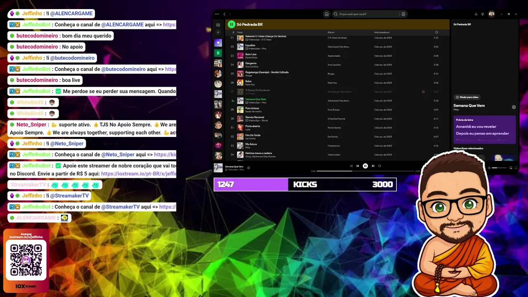Click the 1247 KICKS 3000 goal bar
528x297 pixels.
[x=305, y=184]
